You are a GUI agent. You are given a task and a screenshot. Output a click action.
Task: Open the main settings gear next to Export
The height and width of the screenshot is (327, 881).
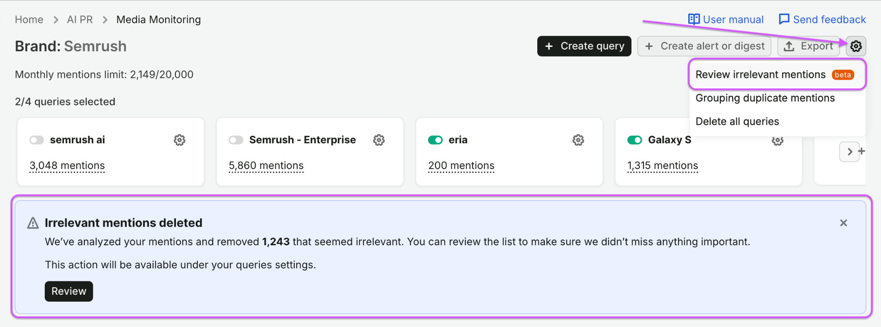pyautogui.click(x=856, y=46)
